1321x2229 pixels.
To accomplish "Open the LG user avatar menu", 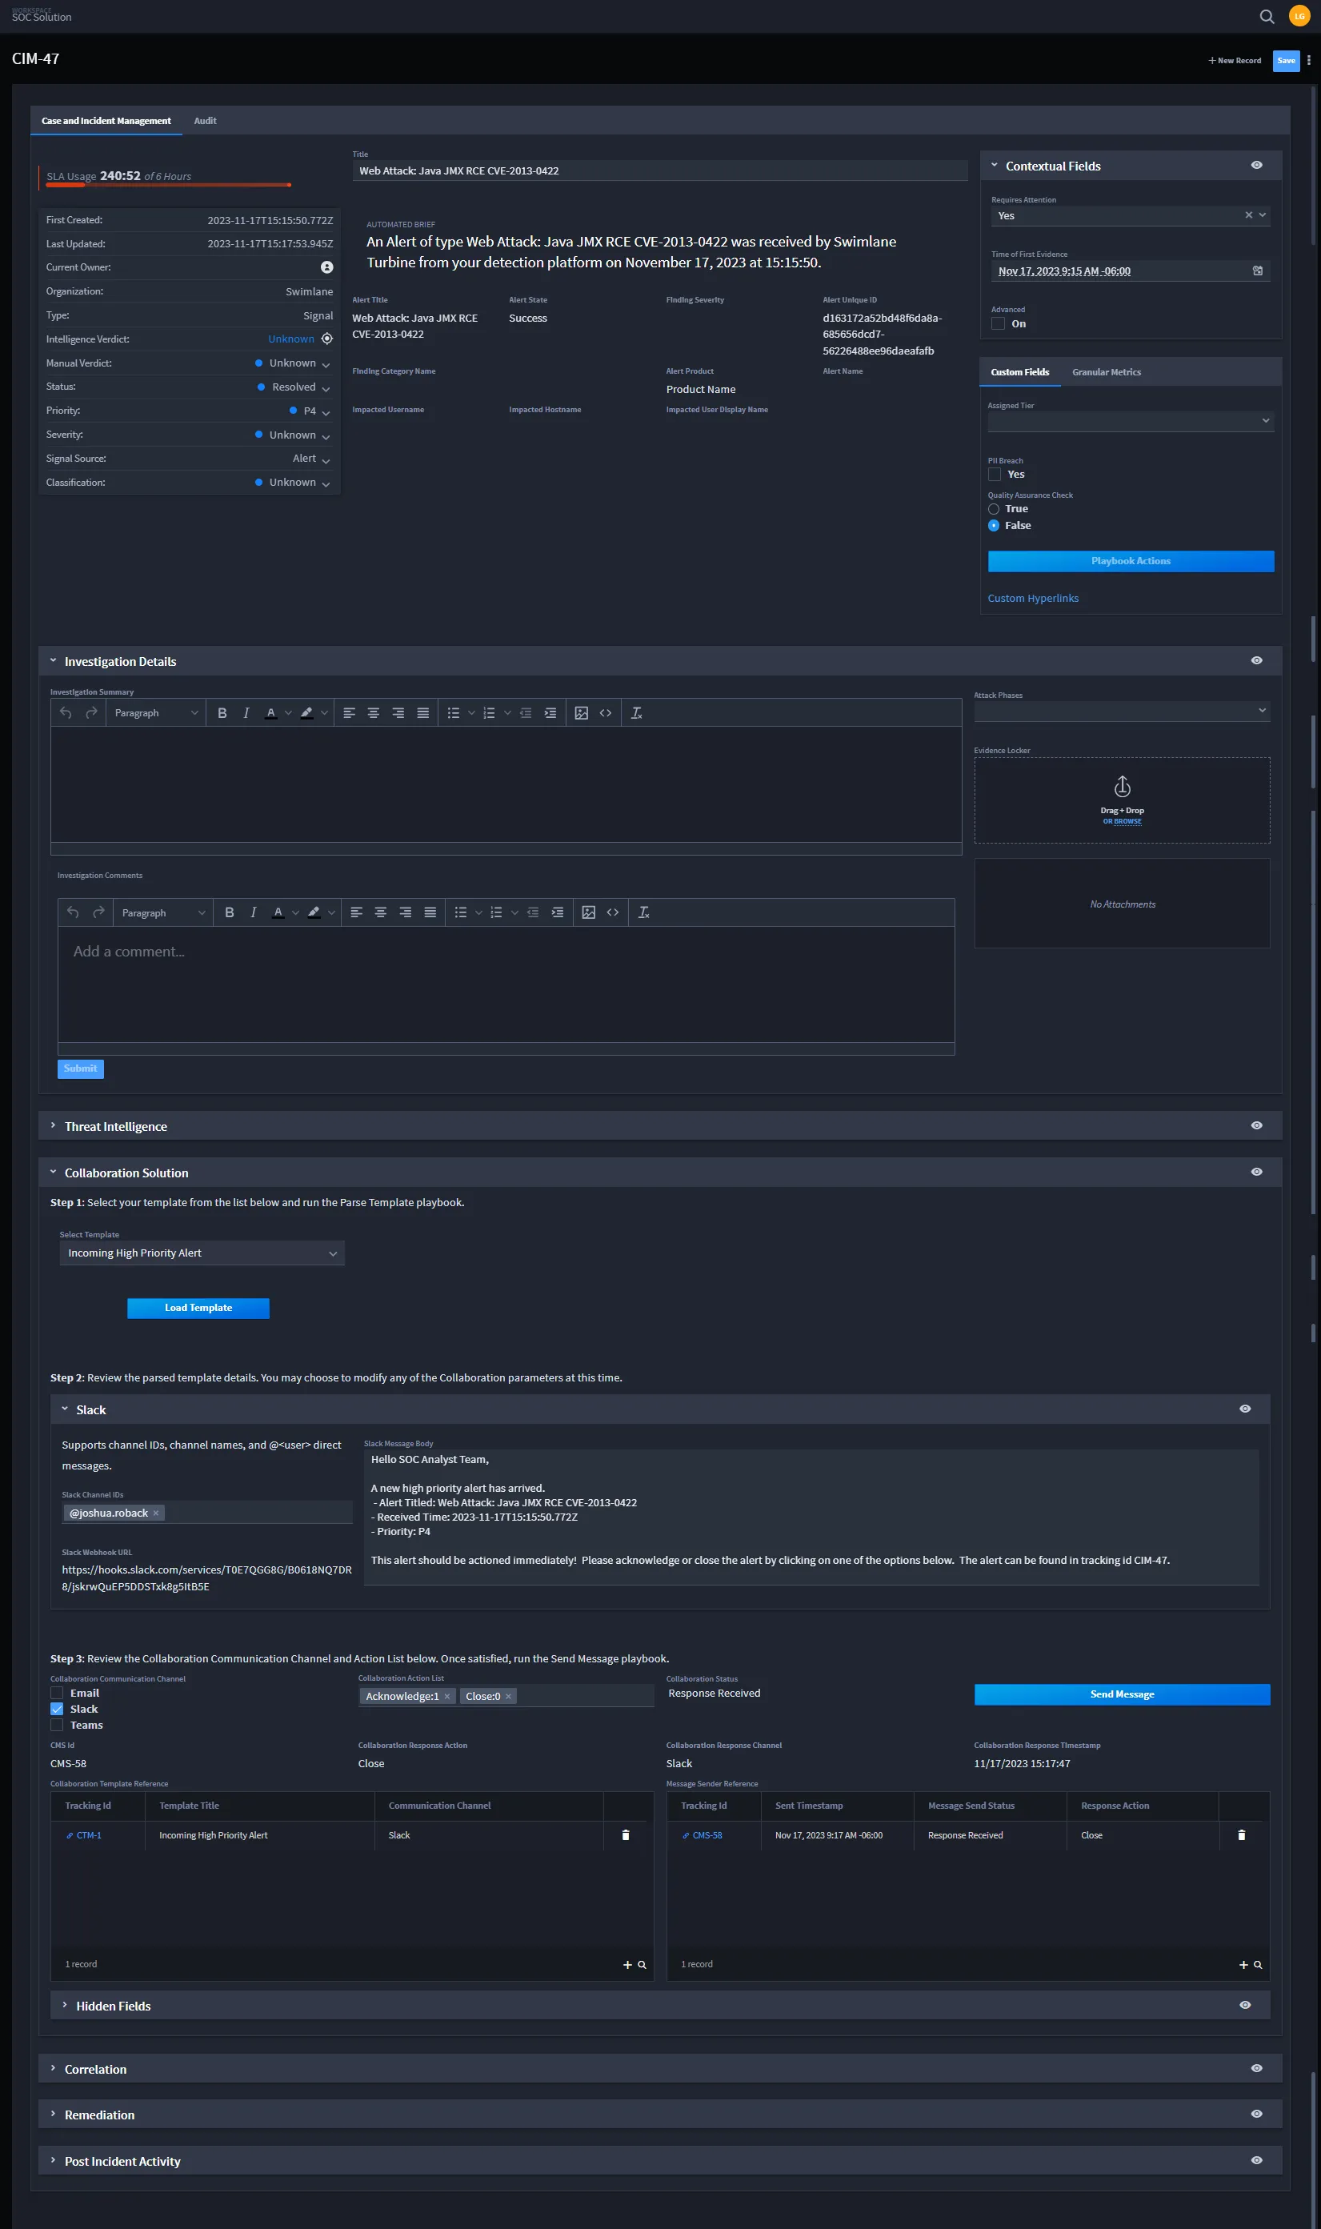I will pos(1299,16).
